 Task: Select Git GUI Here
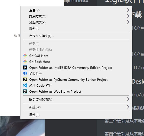76,56
